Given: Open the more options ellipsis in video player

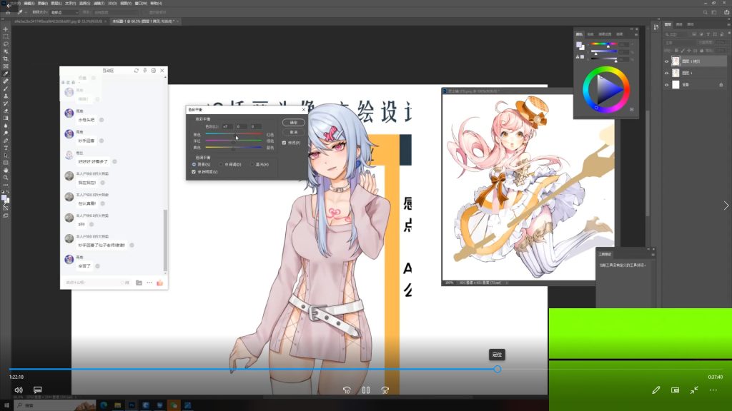Looking at the screenshot, I should [713, 390].
